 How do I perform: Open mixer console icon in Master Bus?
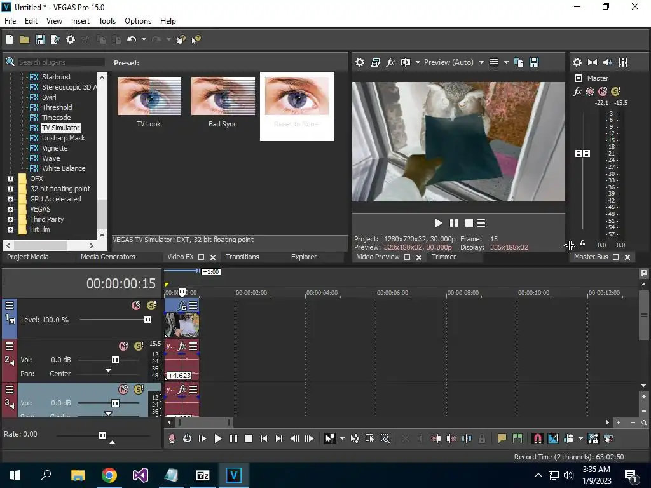[623, 62]
